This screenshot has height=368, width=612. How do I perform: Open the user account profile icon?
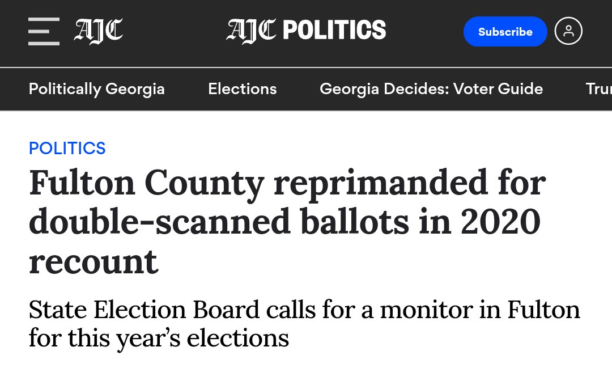point(568,31)
